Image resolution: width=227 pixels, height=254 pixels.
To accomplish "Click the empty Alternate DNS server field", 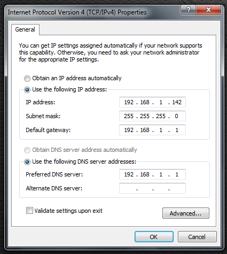I will [152, 188].
